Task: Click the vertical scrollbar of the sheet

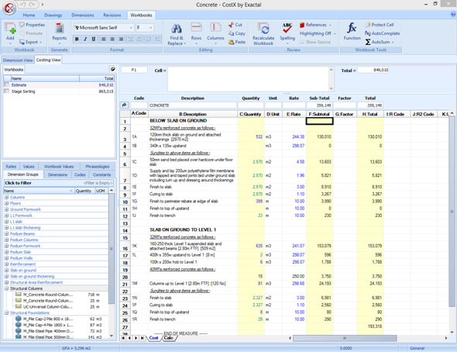Action: pyautogui.click(x=452, y=211)
